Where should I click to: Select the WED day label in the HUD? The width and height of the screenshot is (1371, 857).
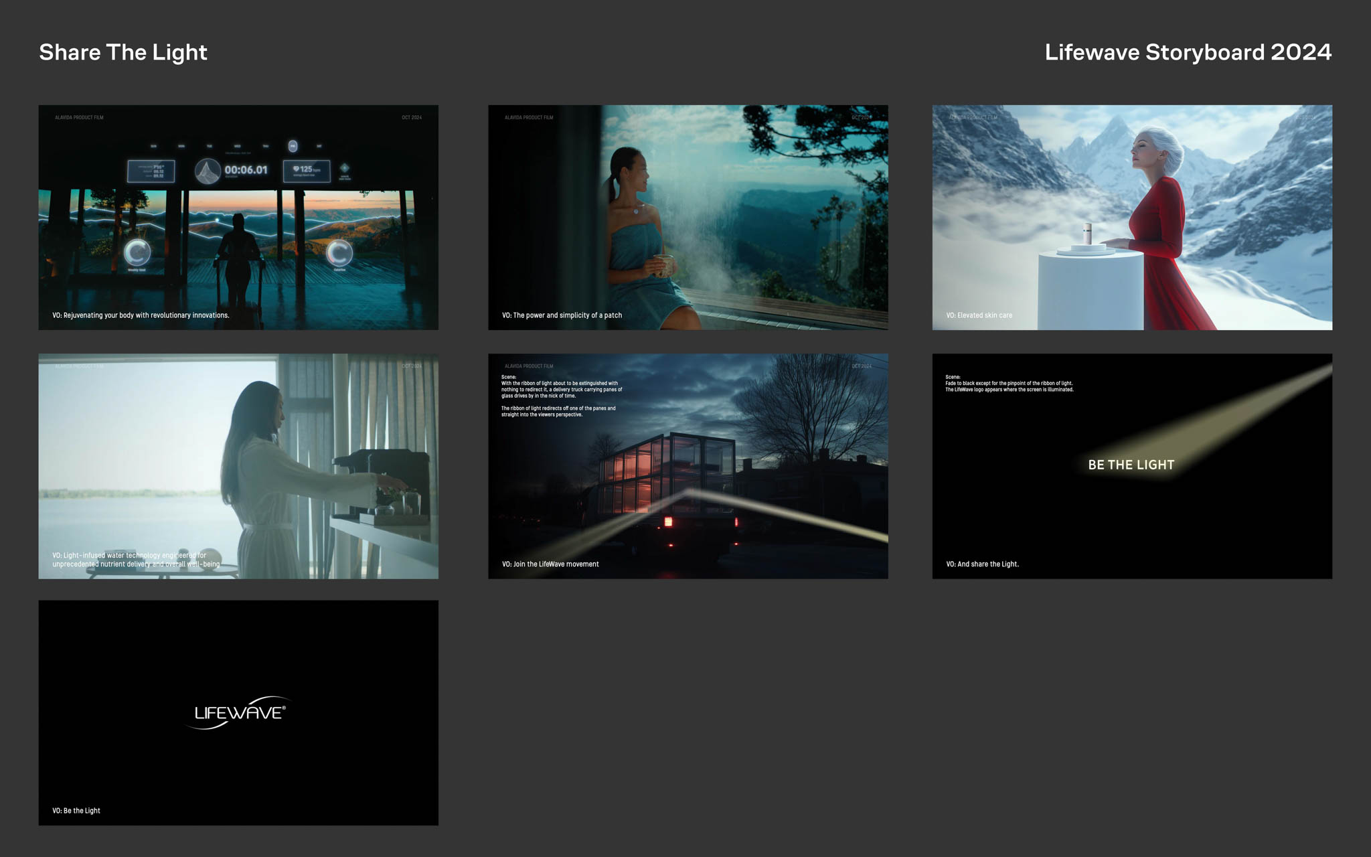tap(237, 146)
